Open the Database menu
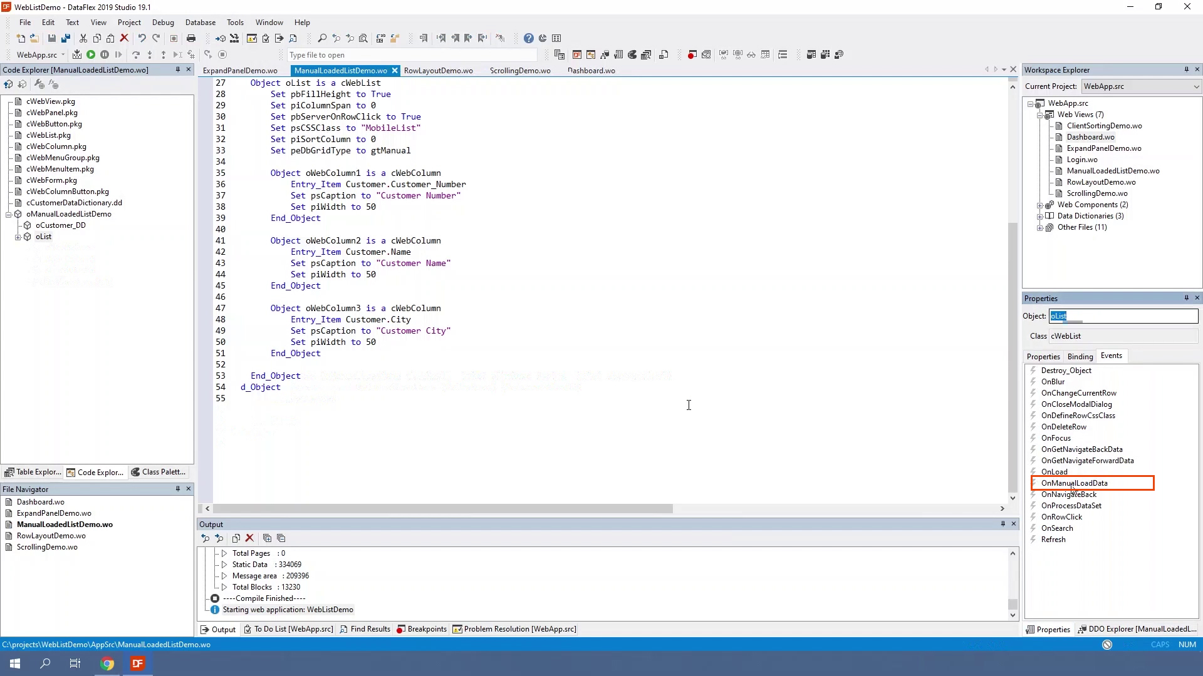 (200, 23)
